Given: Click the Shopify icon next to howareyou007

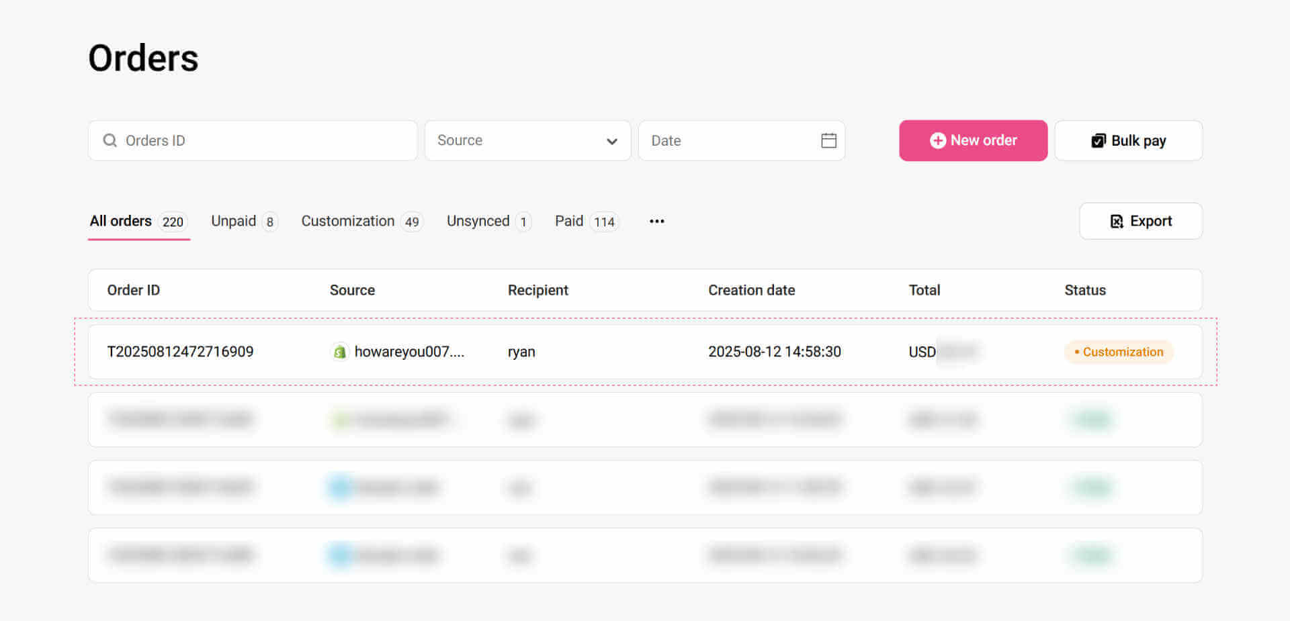Looking at the screenshot, I should click(341, 351).
